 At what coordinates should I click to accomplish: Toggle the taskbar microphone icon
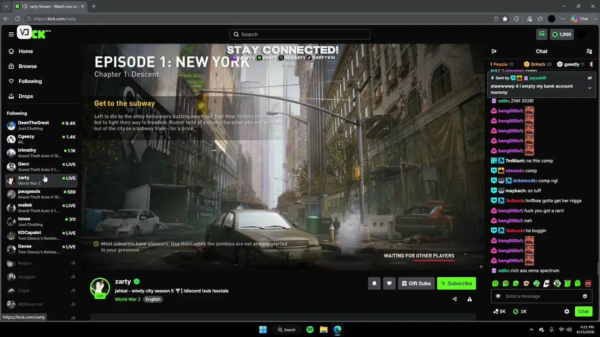click(x=551, y=330)
